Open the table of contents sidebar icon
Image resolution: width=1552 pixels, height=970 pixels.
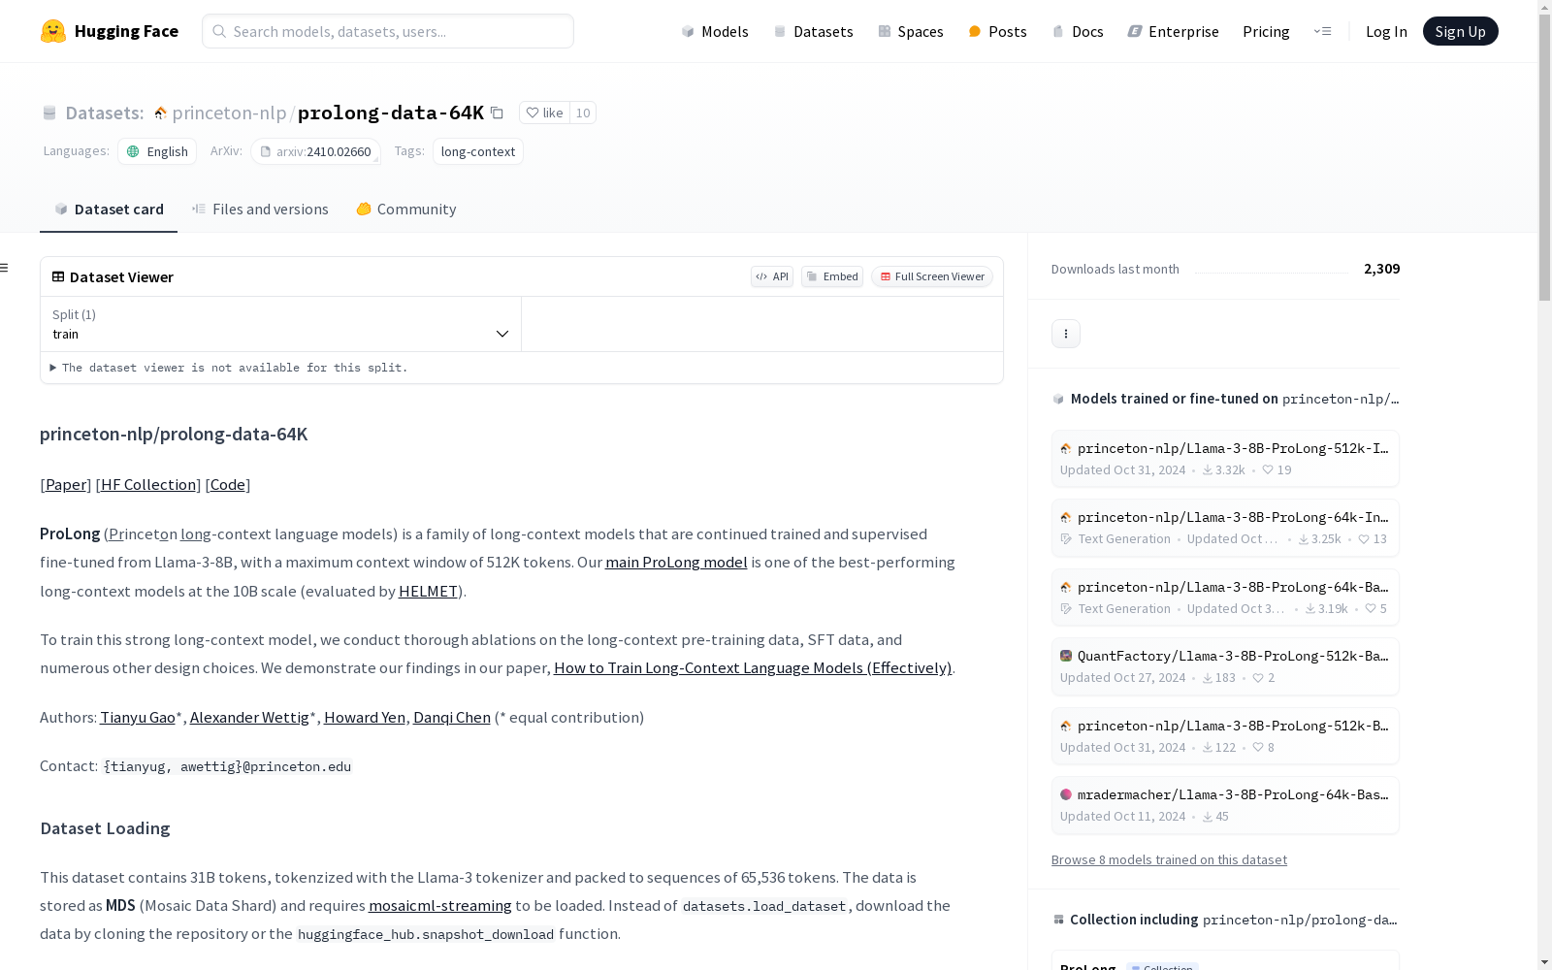[5, 268]
